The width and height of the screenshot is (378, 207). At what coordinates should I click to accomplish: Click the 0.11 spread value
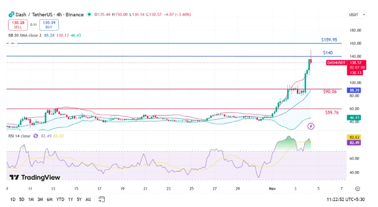click(33, 25)
